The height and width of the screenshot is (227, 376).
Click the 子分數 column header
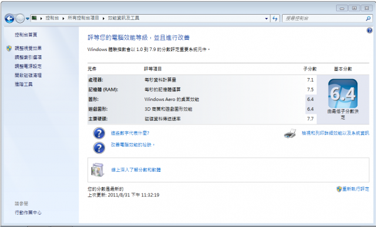click(310, 69)
